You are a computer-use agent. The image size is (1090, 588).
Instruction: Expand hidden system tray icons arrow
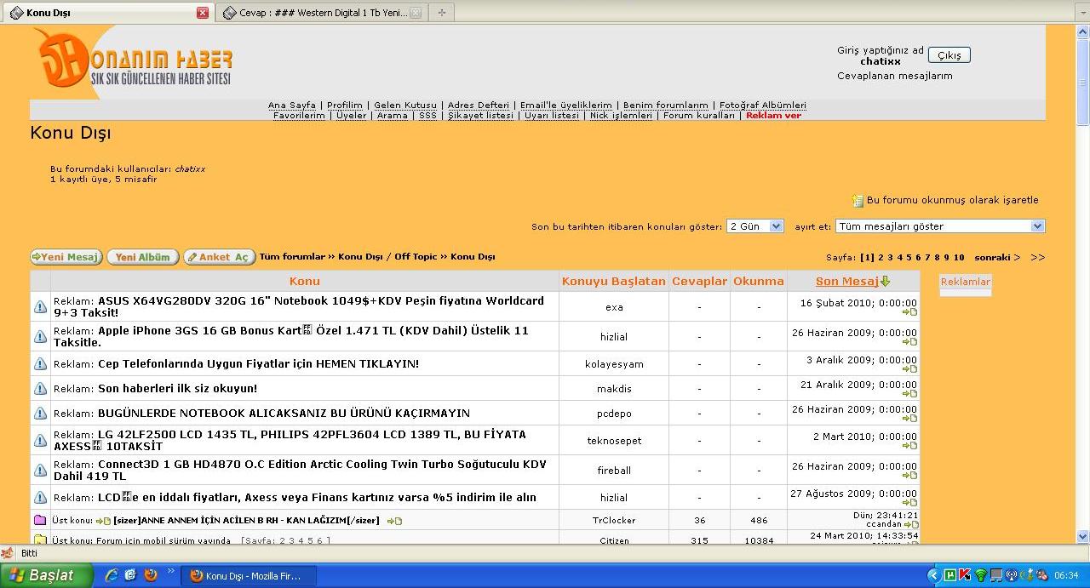point(933,575)
